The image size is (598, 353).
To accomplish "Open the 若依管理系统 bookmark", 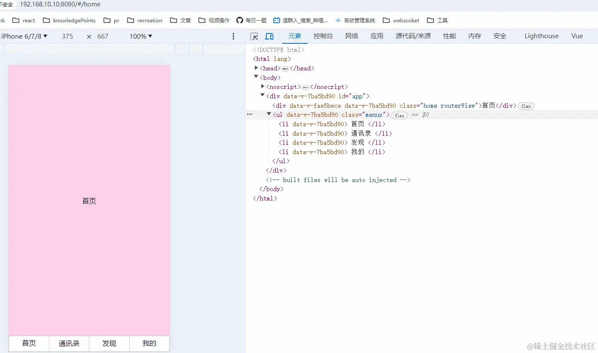I will point(355,20).
